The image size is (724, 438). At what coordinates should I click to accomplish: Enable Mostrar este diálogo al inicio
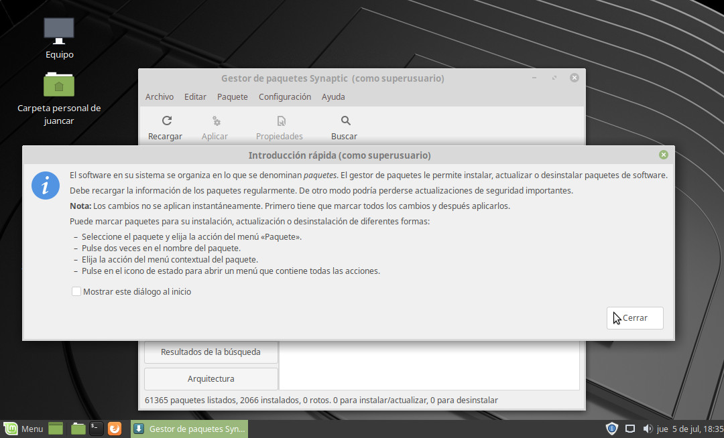(x=76, y=292)
